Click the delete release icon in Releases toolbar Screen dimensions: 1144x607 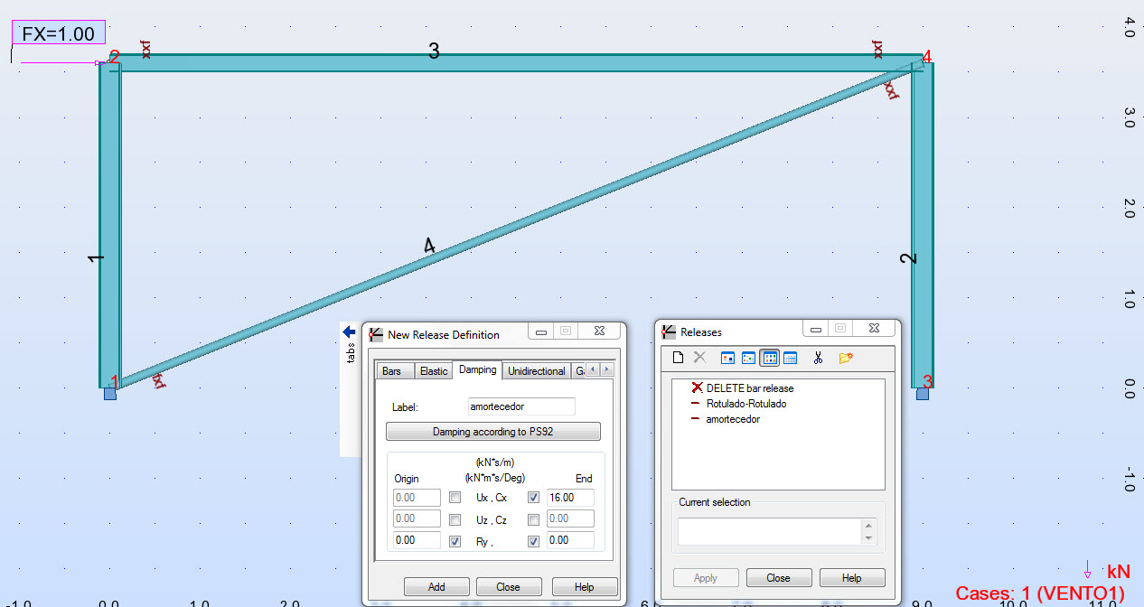tap(700, 357)
